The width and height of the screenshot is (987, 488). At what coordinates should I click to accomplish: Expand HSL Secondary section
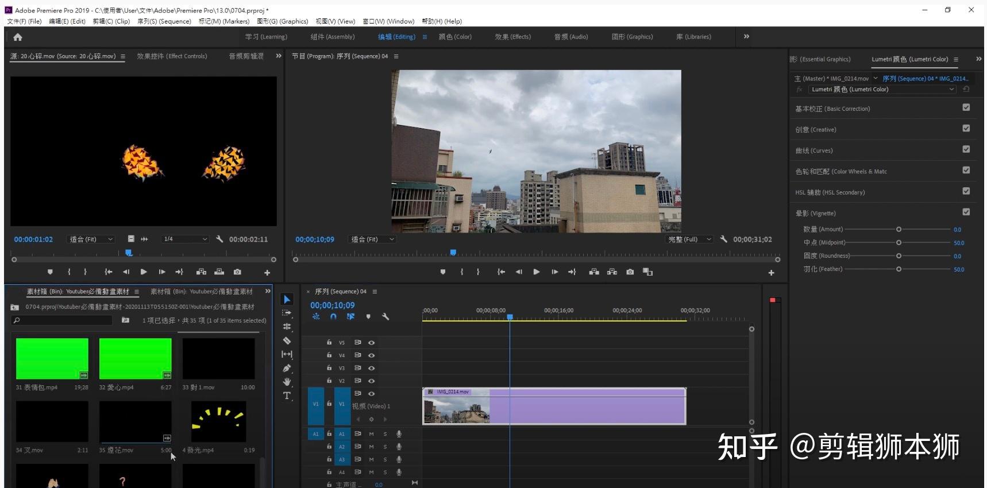(x=830, y=192)
